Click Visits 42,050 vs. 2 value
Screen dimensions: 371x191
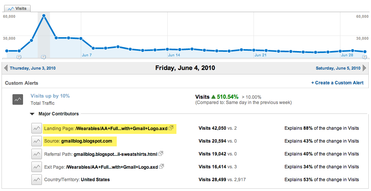[x=218, y=128]
